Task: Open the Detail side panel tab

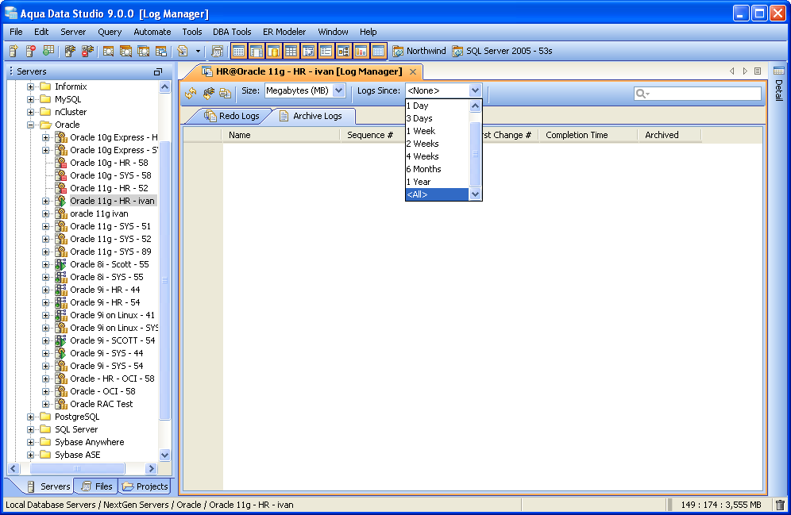Action: 778,83
